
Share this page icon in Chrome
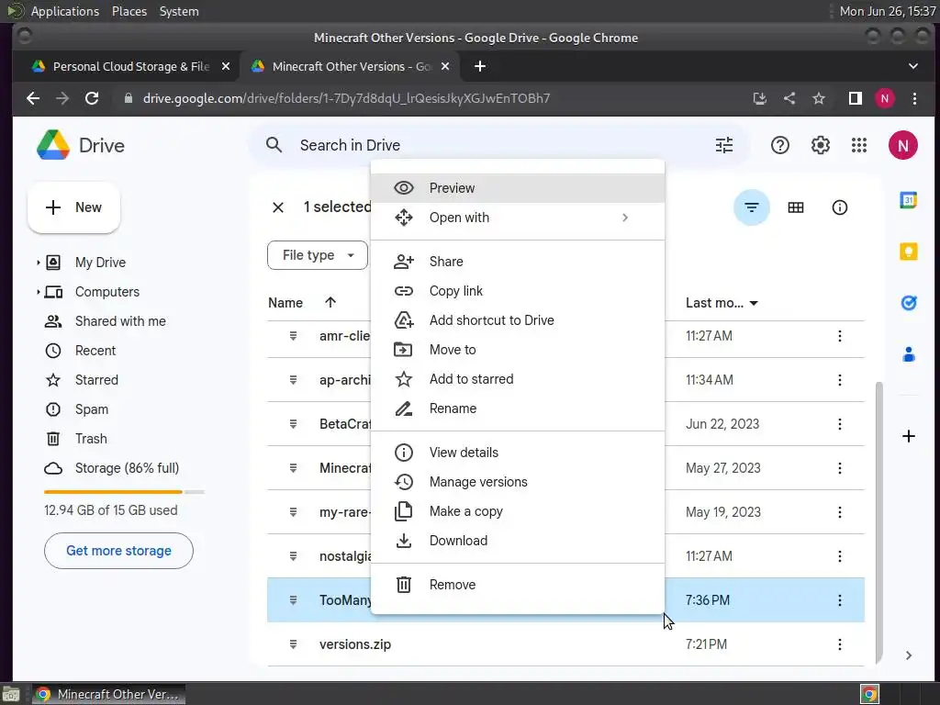(789, 98)
